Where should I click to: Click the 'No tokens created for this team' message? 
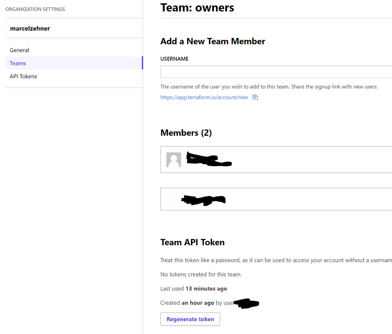201,274
